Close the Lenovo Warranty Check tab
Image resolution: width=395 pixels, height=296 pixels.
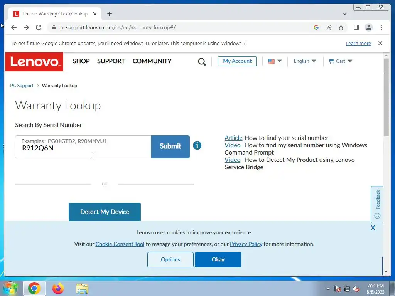coord(95,14)
